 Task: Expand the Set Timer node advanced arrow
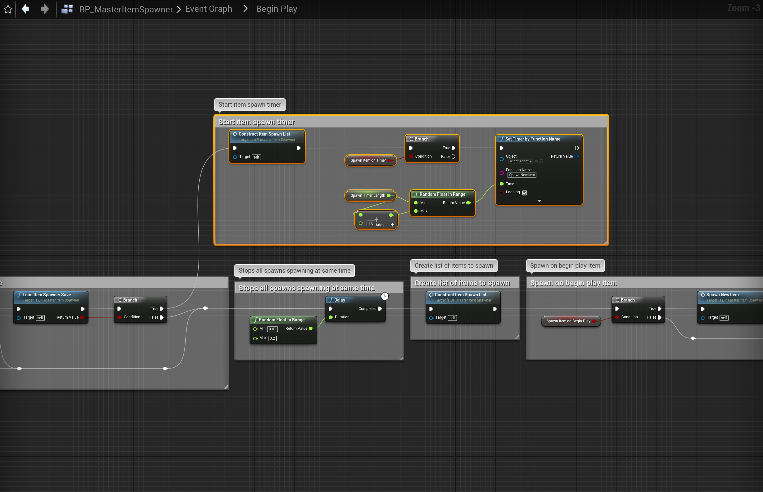pos(539,201)
